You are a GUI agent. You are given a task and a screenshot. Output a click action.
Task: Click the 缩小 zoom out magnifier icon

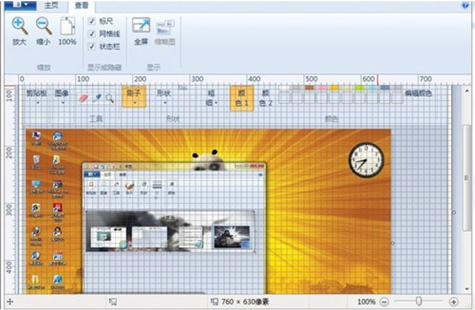(x=43, y=27)
